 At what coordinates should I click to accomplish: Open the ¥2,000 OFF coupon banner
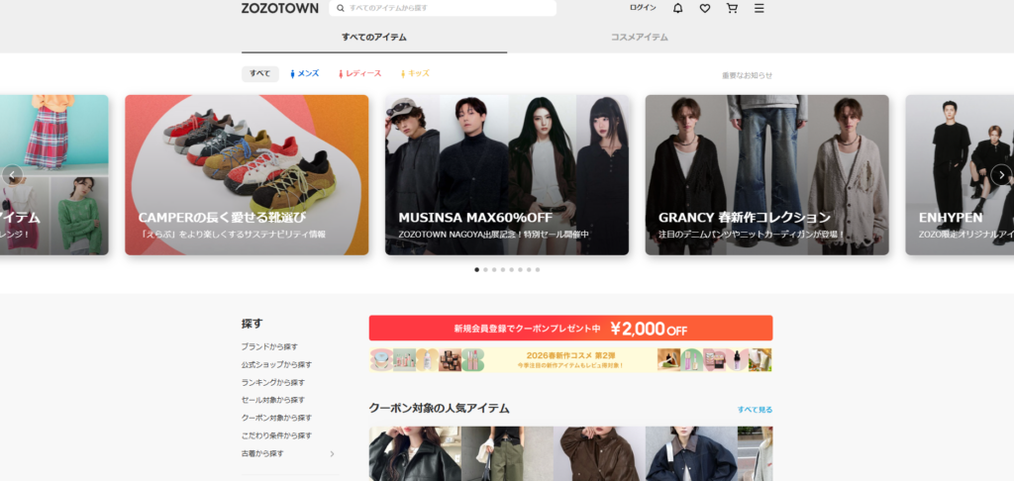click(x=571, y=328)
